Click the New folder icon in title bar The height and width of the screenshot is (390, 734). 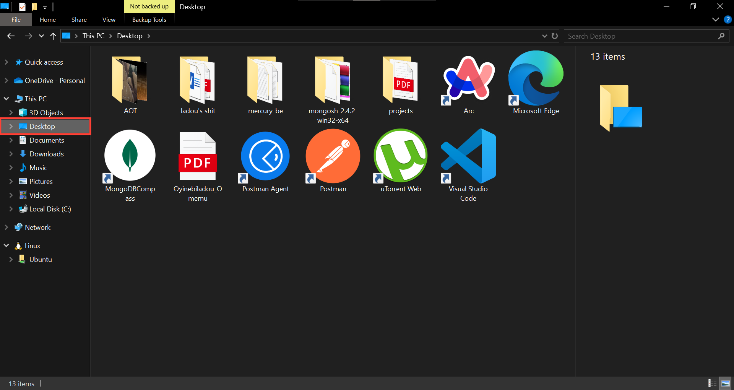pyautogui.click(x=34, y=6)
